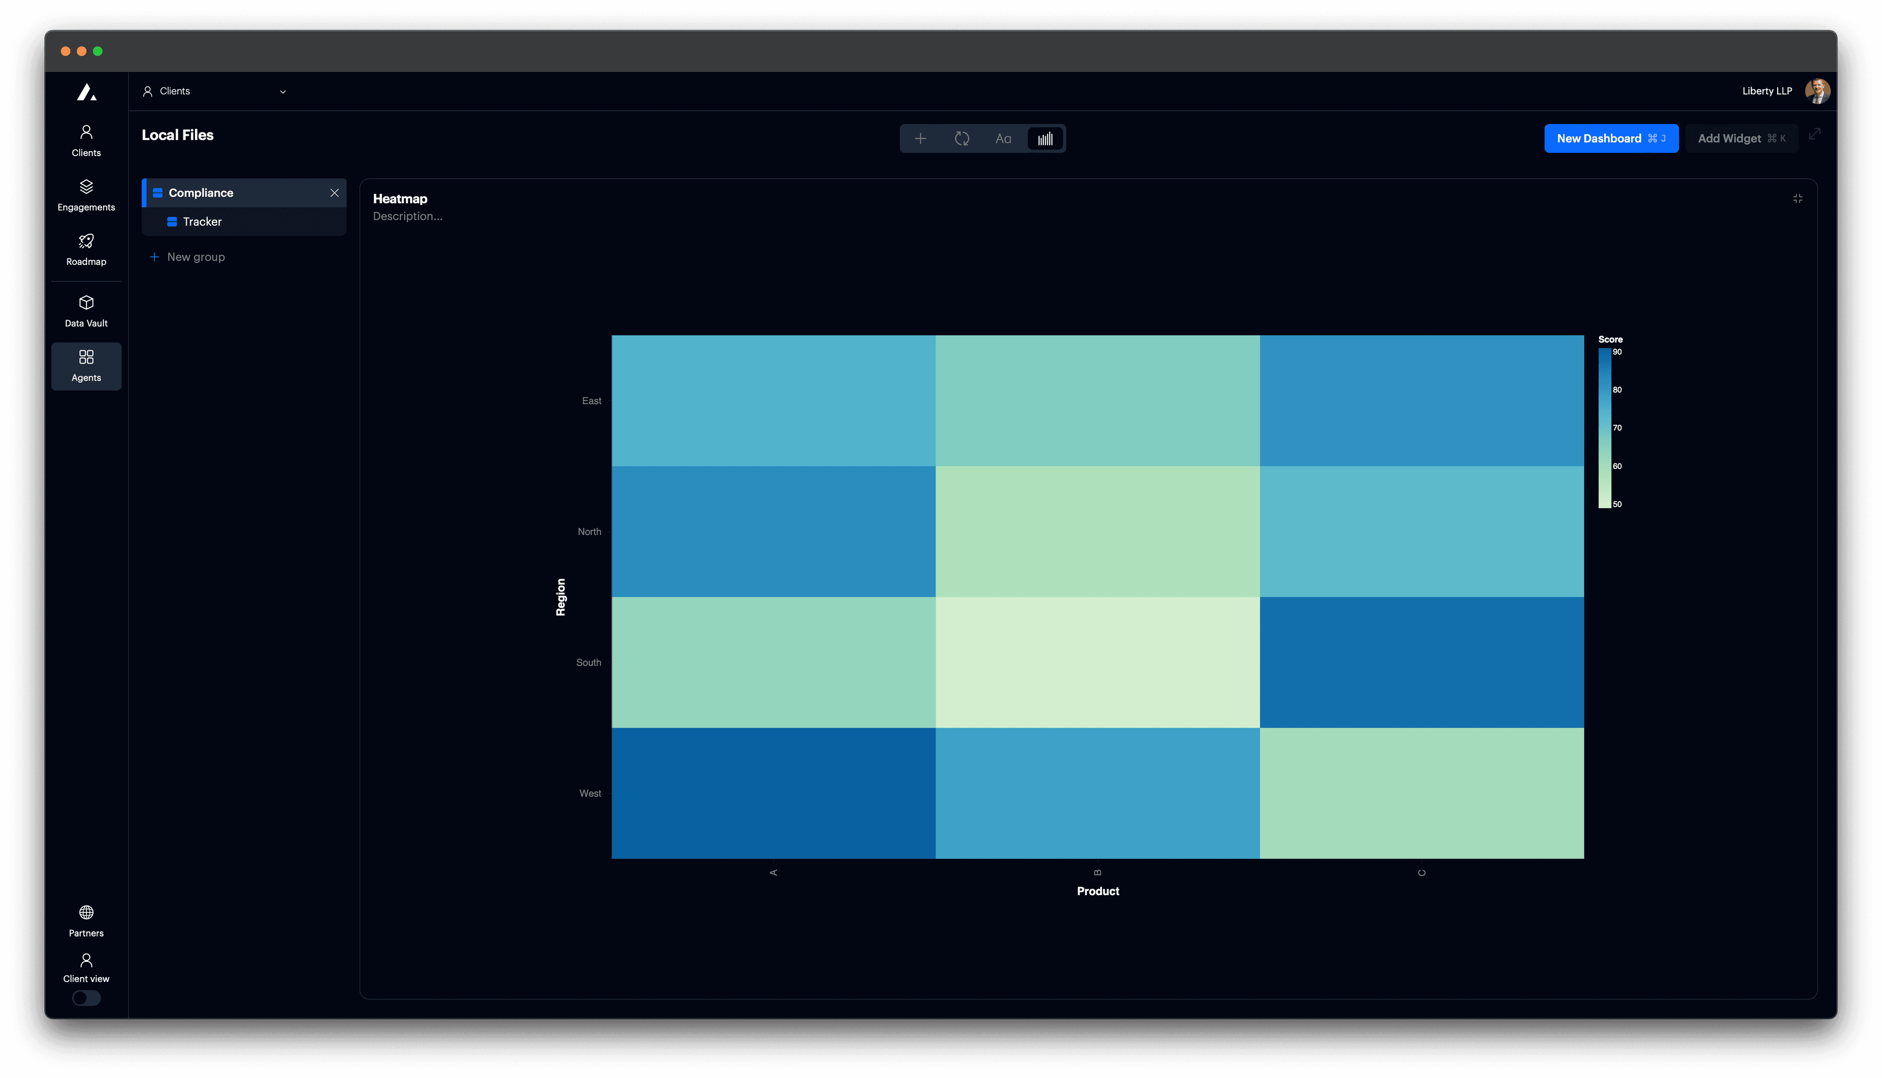Viewport: 1882px width, 1078px height.
Task: Select the Roadmap rocket icon
Action: (86, 248)
